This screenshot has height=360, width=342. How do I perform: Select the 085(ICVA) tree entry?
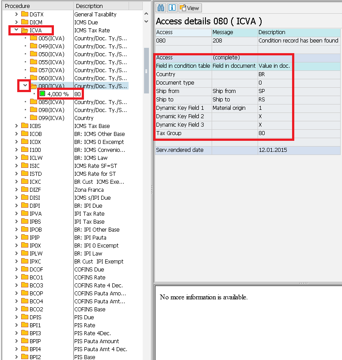pyautogui.click(x=51, y=102)
